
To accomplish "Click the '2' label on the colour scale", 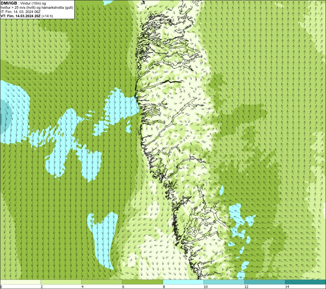I will pos(42,287).
